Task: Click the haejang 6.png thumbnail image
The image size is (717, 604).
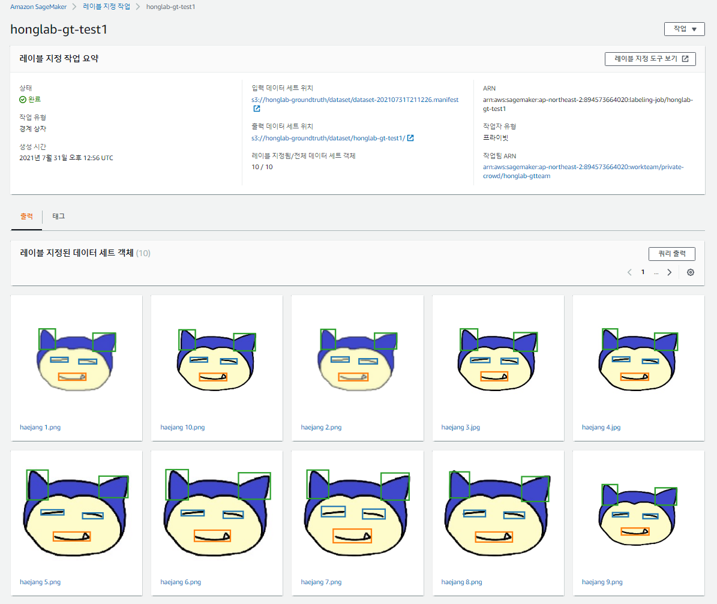Action: 217,512
